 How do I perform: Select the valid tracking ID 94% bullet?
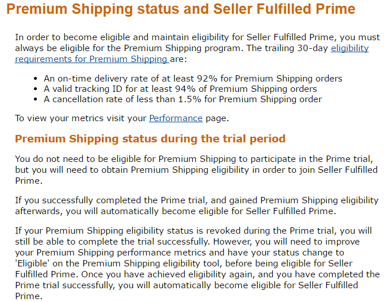pos(181,89)
